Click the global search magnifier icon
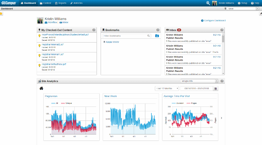This screenshot has width=262, height=145. 208,3
